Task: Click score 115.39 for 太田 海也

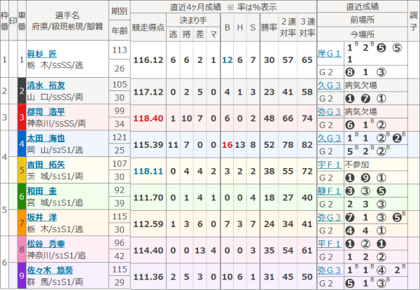Action: (148, 145)
